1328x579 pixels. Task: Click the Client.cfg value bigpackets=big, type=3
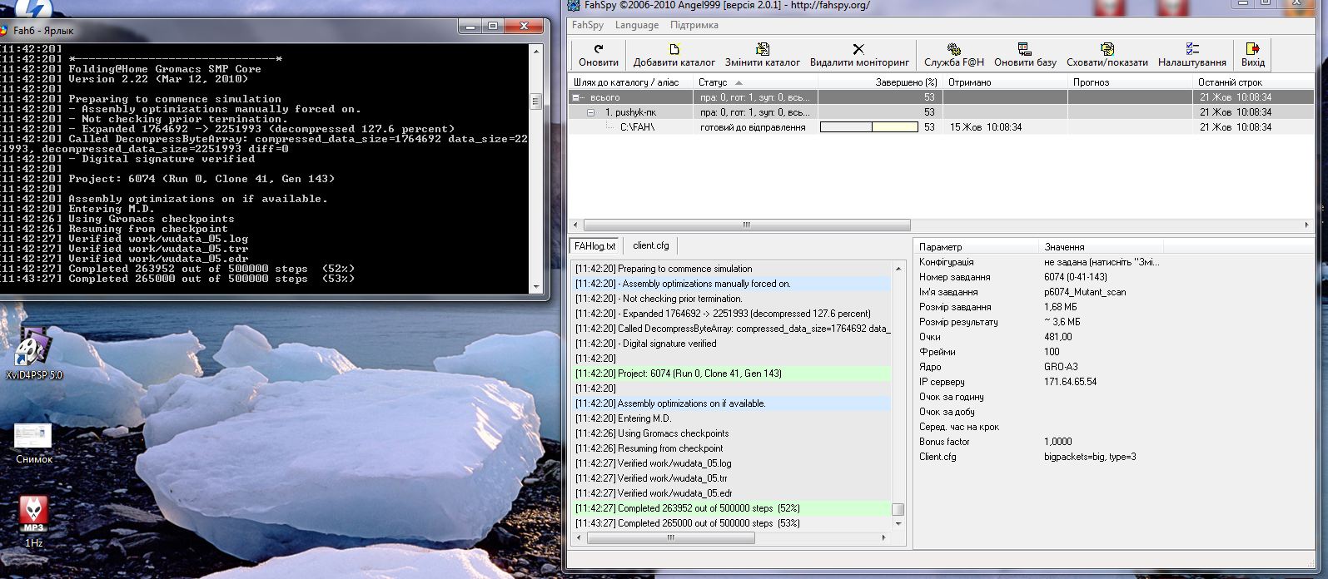coord(1090,457)
